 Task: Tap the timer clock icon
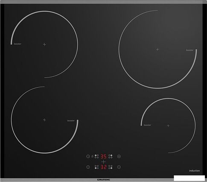(88, 156)
